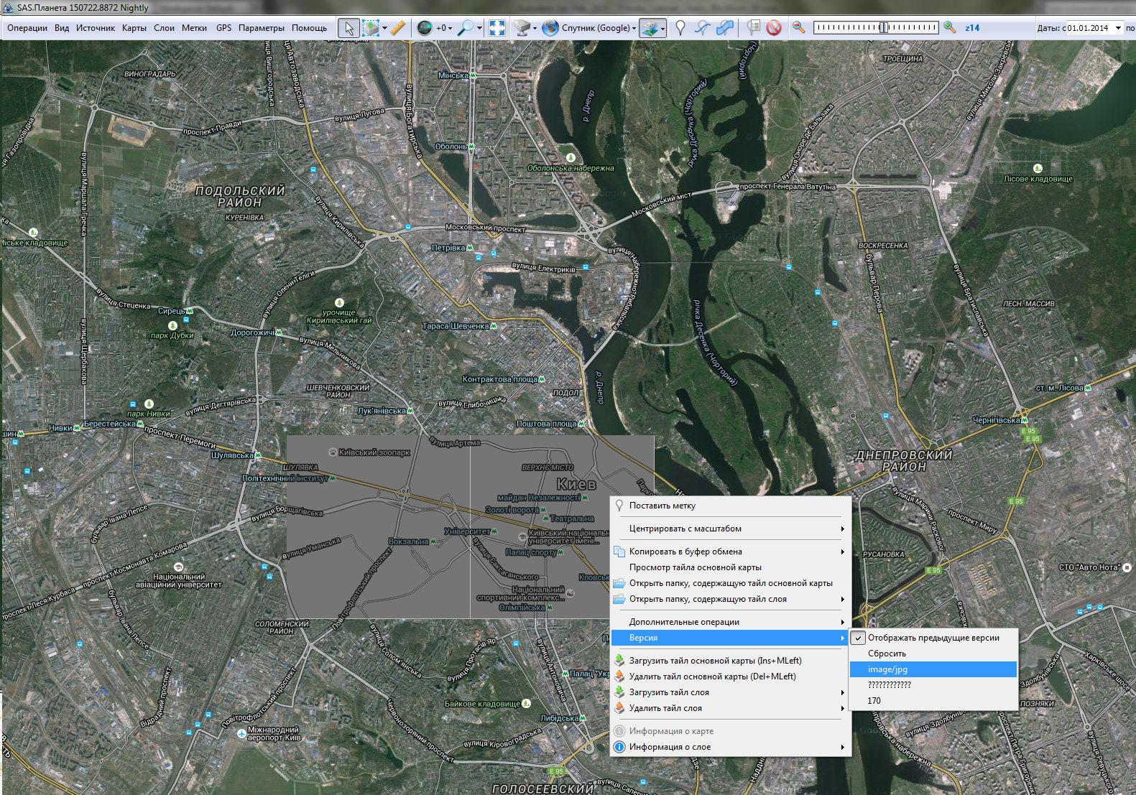This screenshot has height=795, width=1136.
Task: Click the zoom out magnifier icon
Action: pyautogui.click(x=798, y=28)
